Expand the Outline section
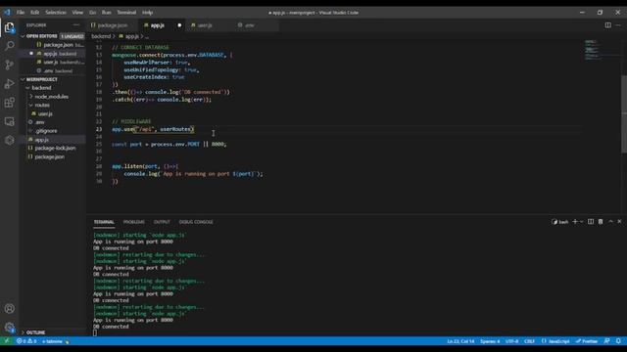The width and height of the screenshot is (627, 352). click(53, 332)
